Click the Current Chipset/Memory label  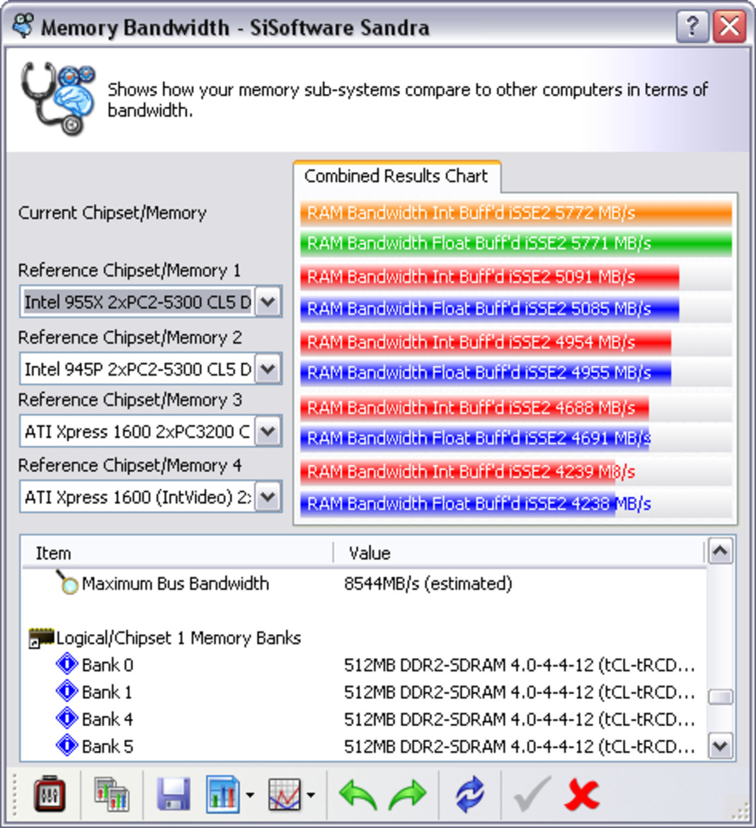112,213
